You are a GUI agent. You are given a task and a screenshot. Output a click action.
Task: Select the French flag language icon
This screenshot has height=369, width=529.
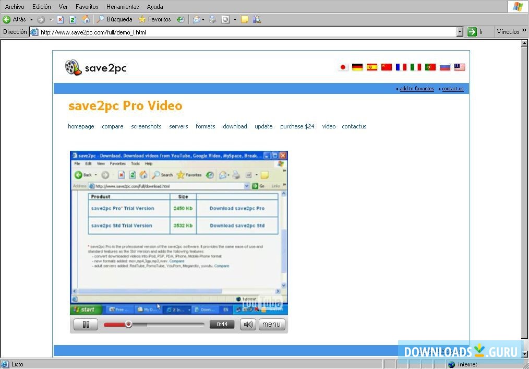point(401,67)
